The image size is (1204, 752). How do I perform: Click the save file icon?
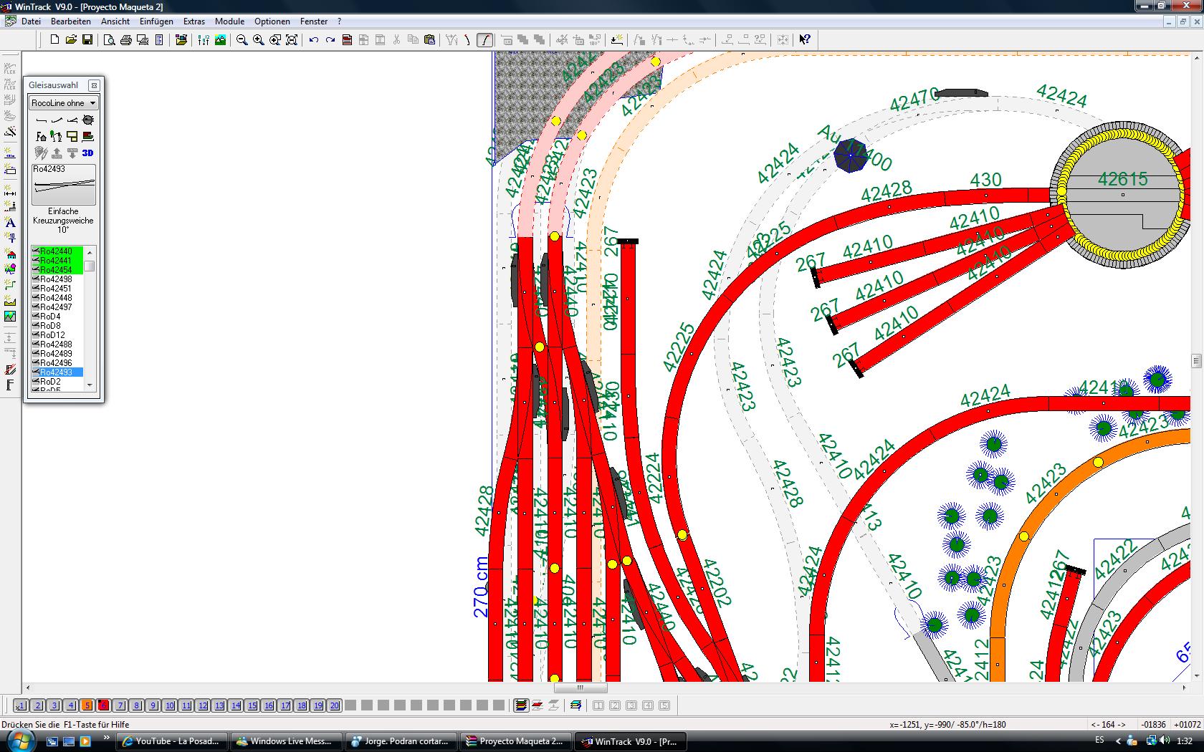(x=87, y=40)
